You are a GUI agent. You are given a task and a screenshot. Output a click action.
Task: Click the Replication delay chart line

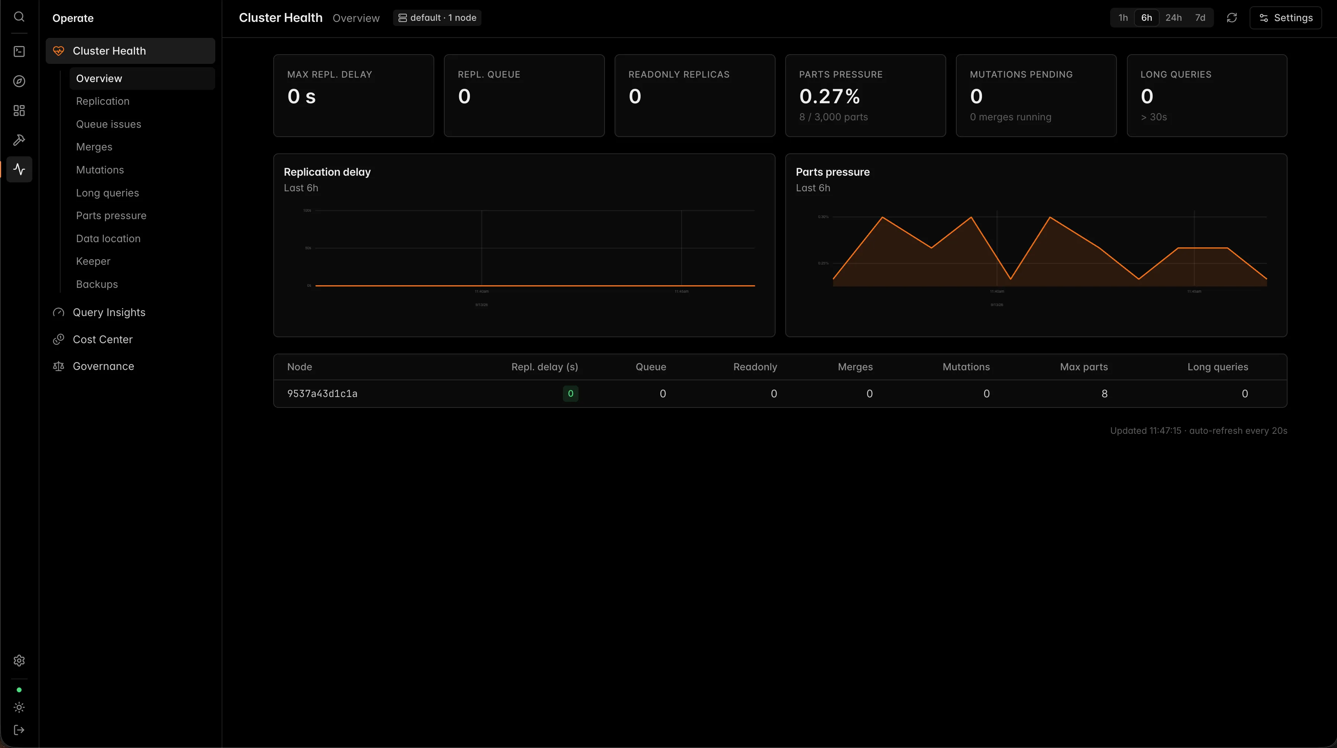pyautogui.click(x=535, y=286)
